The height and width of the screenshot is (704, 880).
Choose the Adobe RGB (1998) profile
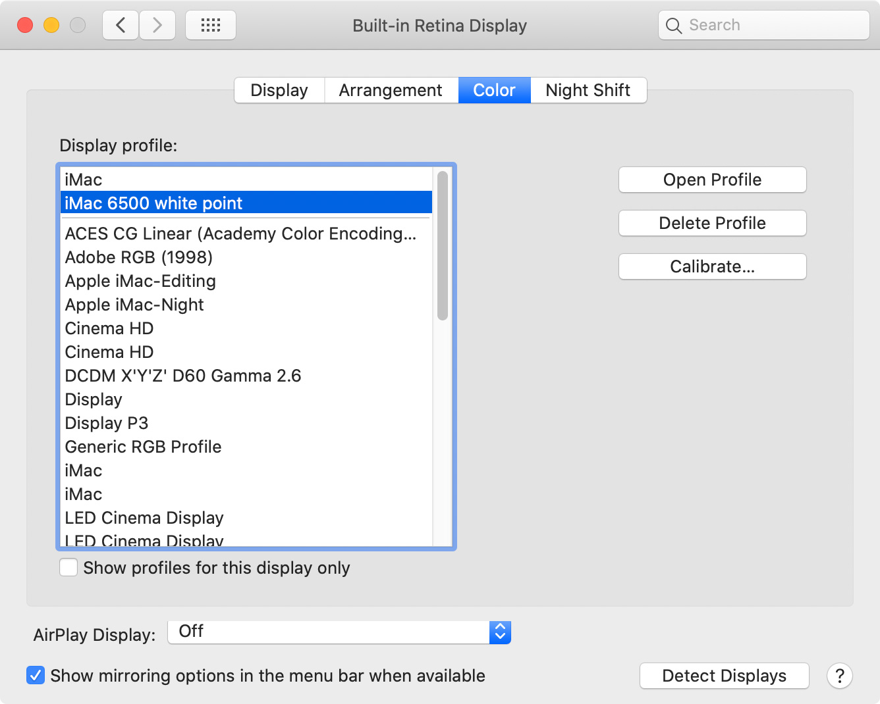coord(246,257)
